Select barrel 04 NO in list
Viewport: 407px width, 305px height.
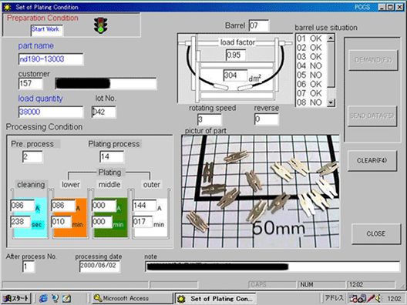tap(310, 65)
